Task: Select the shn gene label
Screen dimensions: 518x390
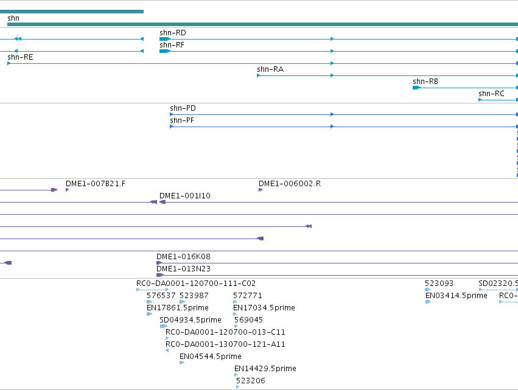Action: [13, 18]
